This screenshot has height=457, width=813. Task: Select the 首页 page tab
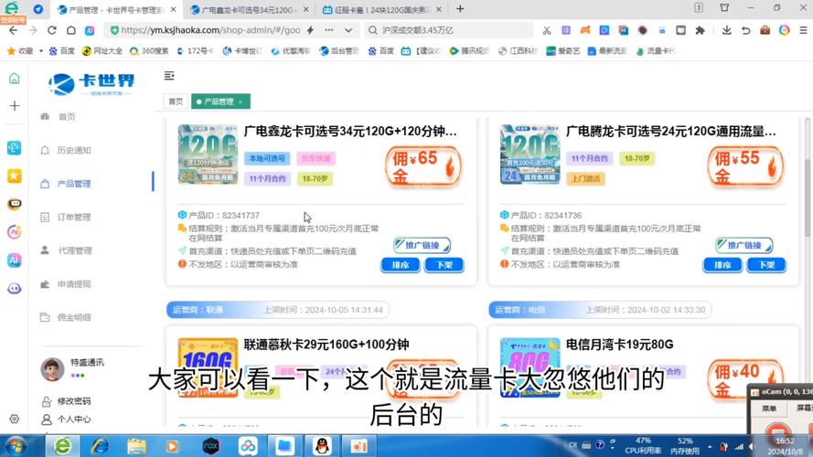coord(176,101)
